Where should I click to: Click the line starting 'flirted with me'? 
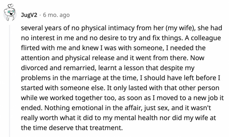(113, 48)
